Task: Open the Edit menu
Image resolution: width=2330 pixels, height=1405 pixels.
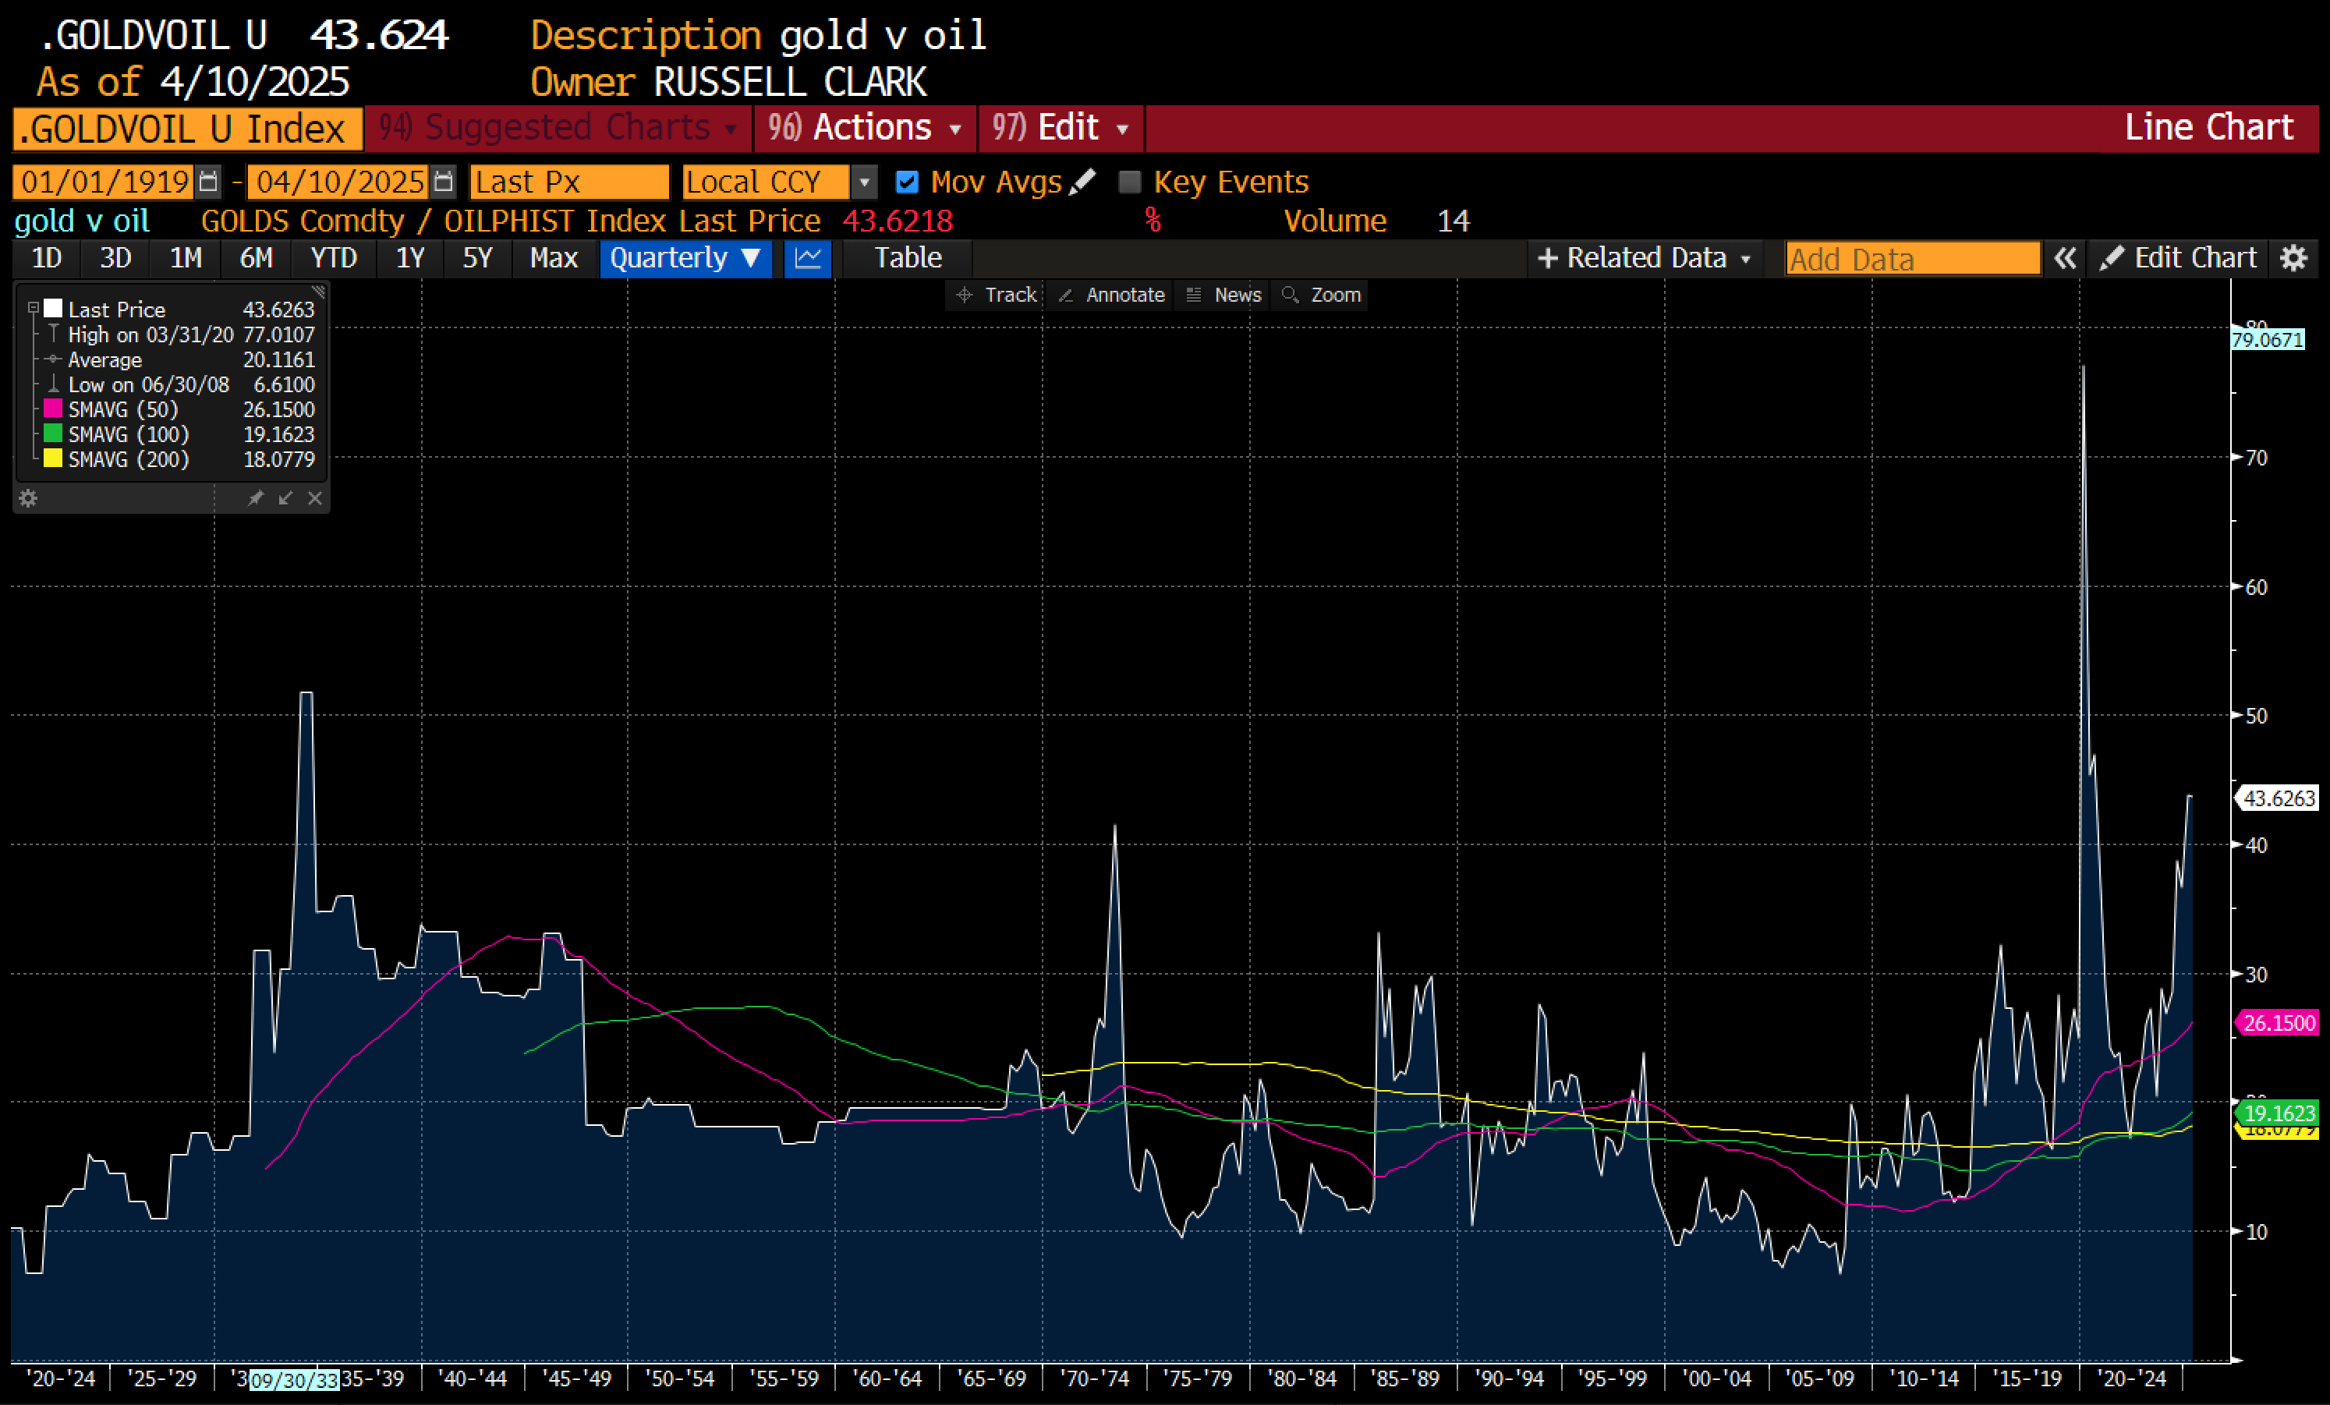Action: (x=1061, y=128)
